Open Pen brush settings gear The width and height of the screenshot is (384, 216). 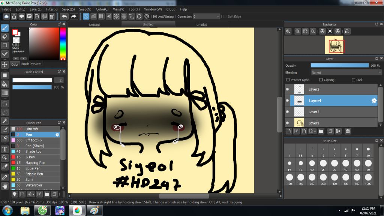57,135
